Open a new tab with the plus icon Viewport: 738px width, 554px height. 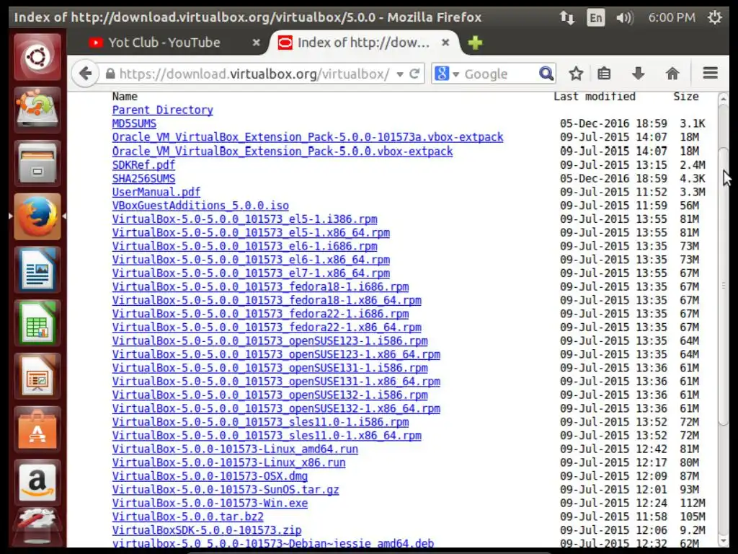(475, 43)
